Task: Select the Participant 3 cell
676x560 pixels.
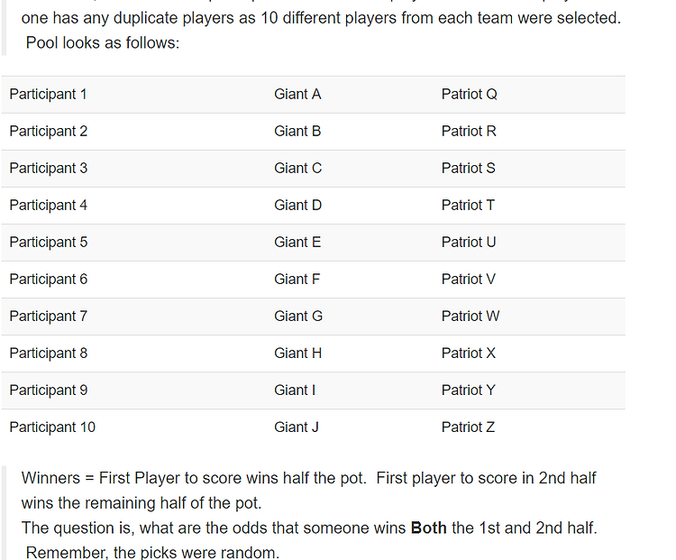Action: pos(133,169)
